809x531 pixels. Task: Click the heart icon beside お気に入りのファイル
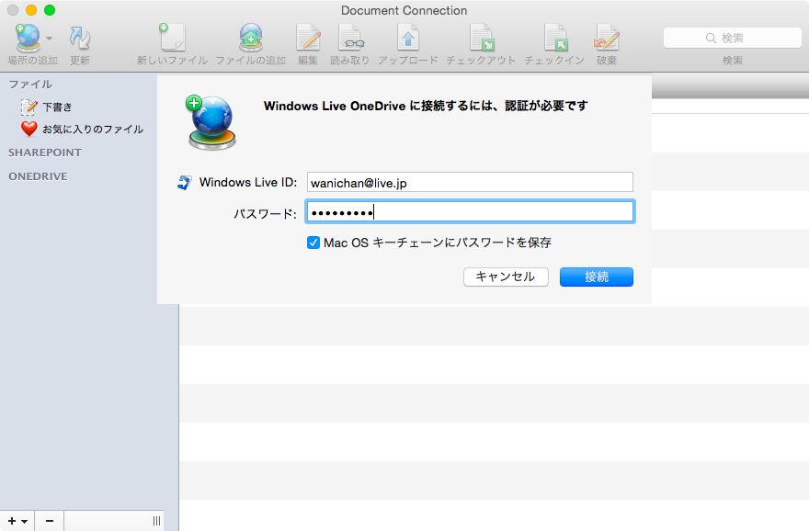[28, 129]
